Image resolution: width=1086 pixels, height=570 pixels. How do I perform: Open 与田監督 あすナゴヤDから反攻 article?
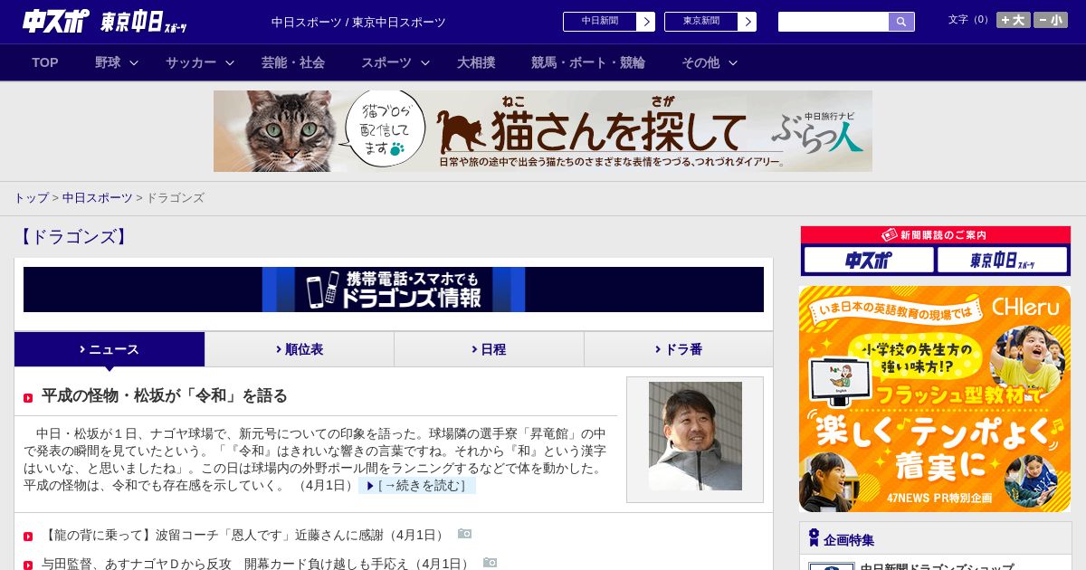257,564
